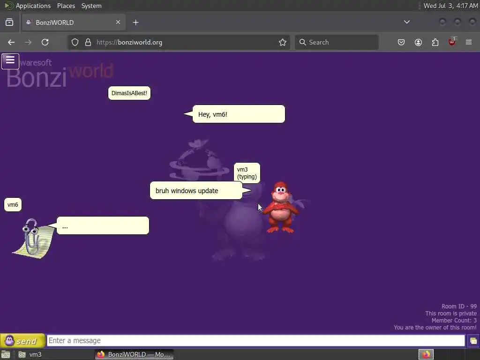The height and width of the screenshot is (360, 480).
Task: Open the Applications menu
Action: click(x=33, y=6)
